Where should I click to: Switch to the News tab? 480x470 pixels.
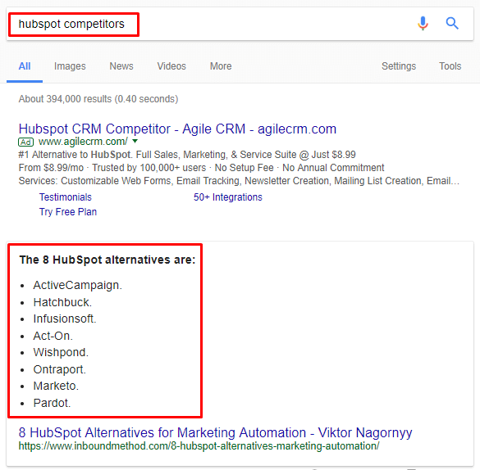[121, 66]
